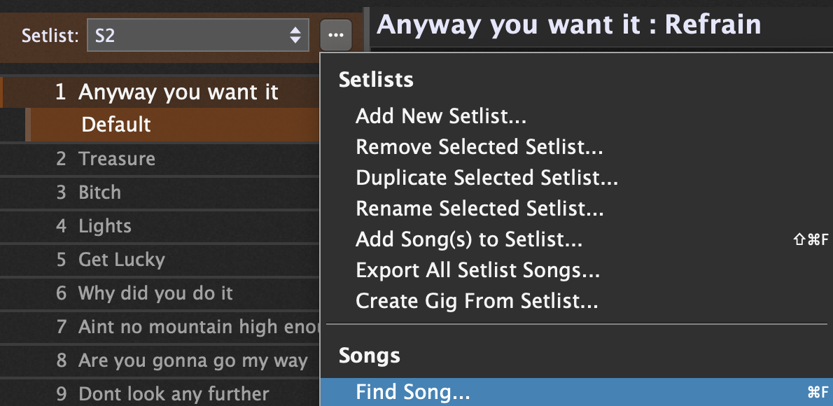Screen dimensions: 833x406
Task: Choose Add Song(s) to Setlist
Action: (x=469, y=239)
